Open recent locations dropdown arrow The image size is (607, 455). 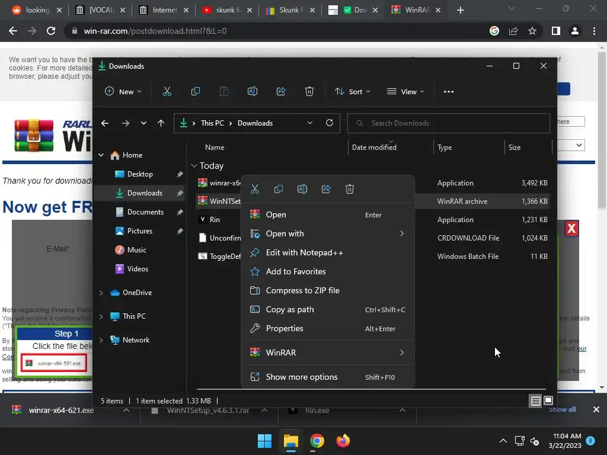click(143, 123)
